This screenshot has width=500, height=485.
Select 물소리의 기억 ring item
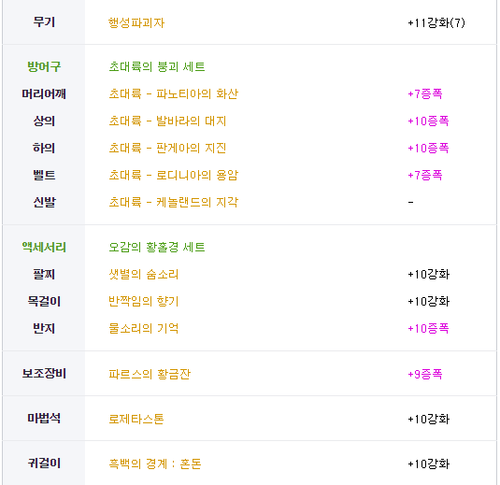pos(144,329)
